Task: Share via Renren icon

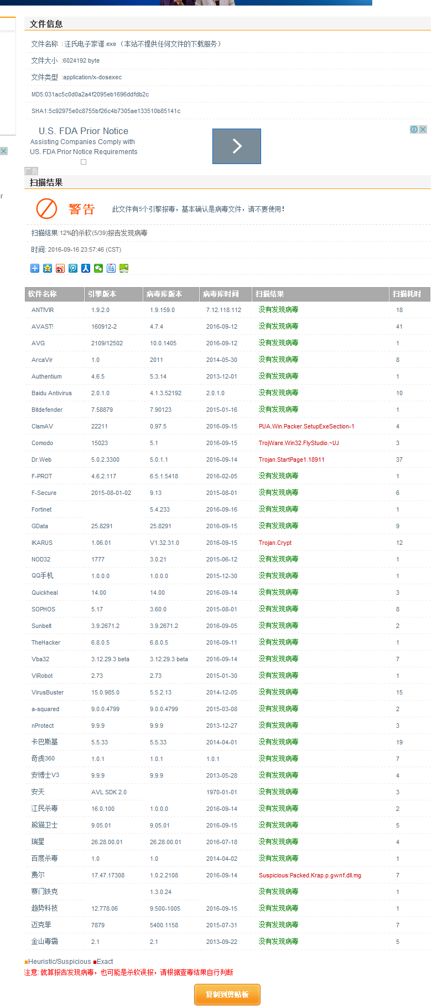Action: (x=86, y=268)
